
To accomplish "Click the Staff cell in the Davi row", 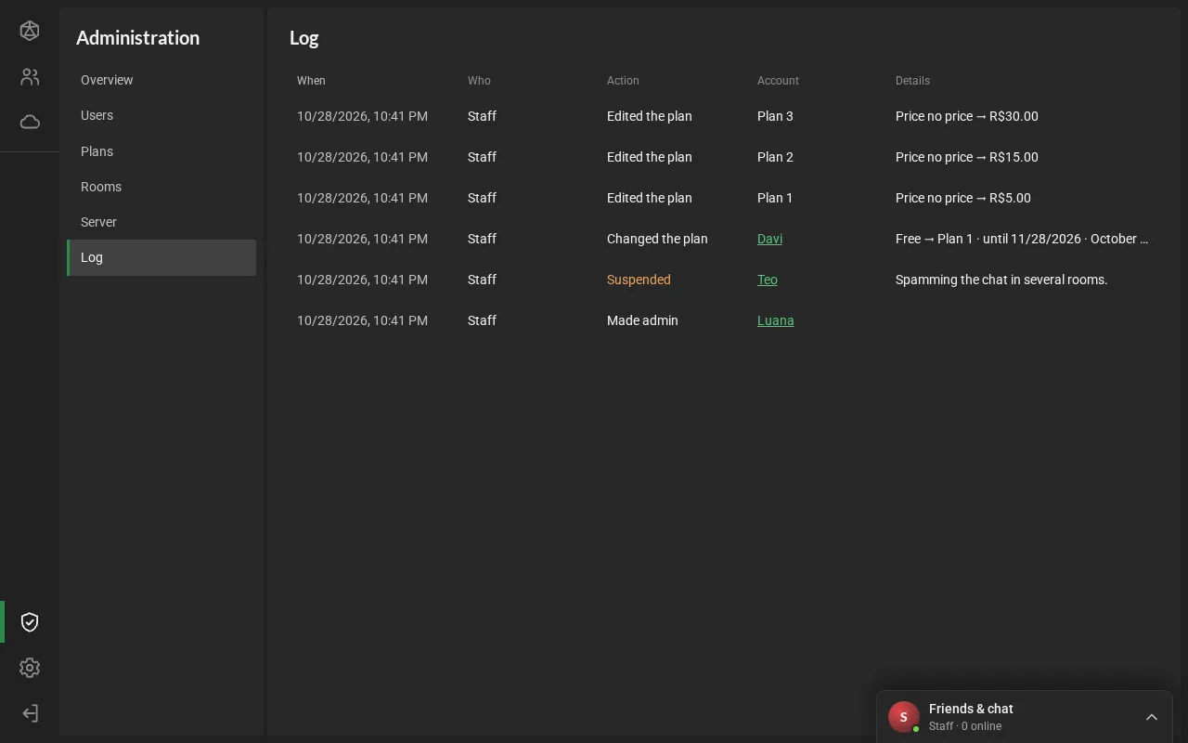I will coord(482,239).
